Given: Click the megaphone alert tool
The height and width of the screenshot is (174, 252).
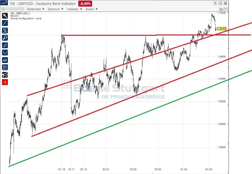Looking at the screenshot, I should 5,75.
